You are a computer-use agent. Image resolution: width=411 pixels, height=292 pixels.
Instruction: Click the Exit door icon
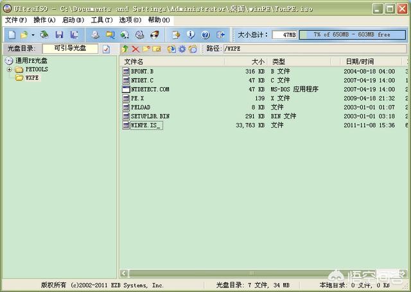(220, 35)
